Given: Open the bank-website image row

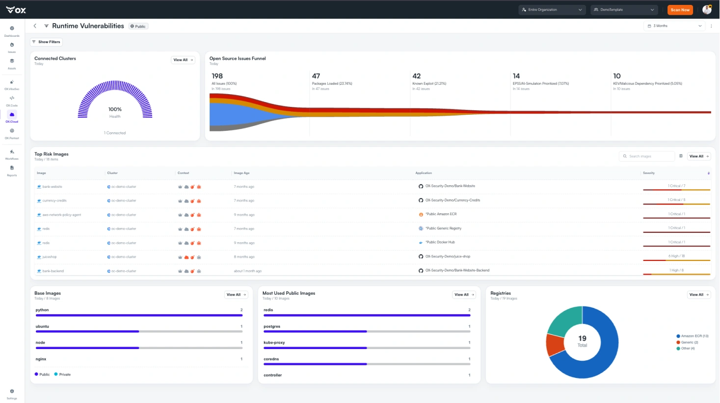Looking at the screenshot, I should (373, 187).
